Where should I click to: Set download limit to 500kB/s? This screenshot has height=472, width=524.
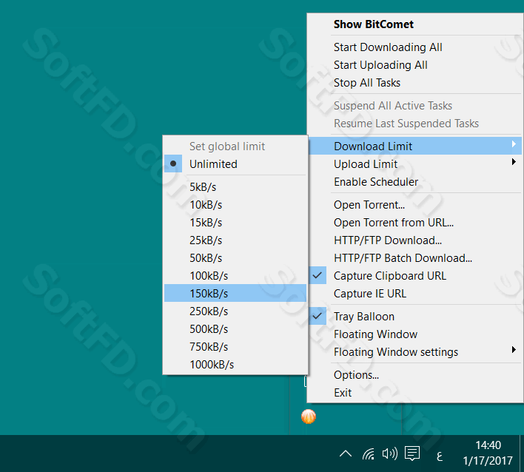pyautogui.click(x=235, y=328)
